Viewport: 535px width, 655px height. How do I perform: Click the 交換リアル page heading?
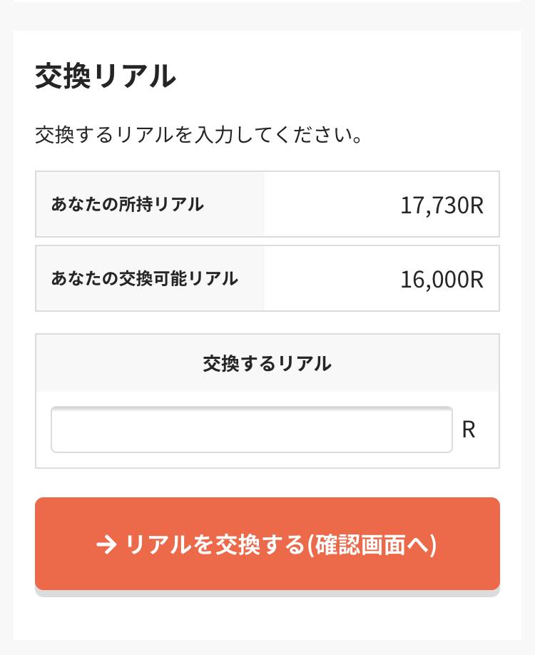tap(105, 76)
